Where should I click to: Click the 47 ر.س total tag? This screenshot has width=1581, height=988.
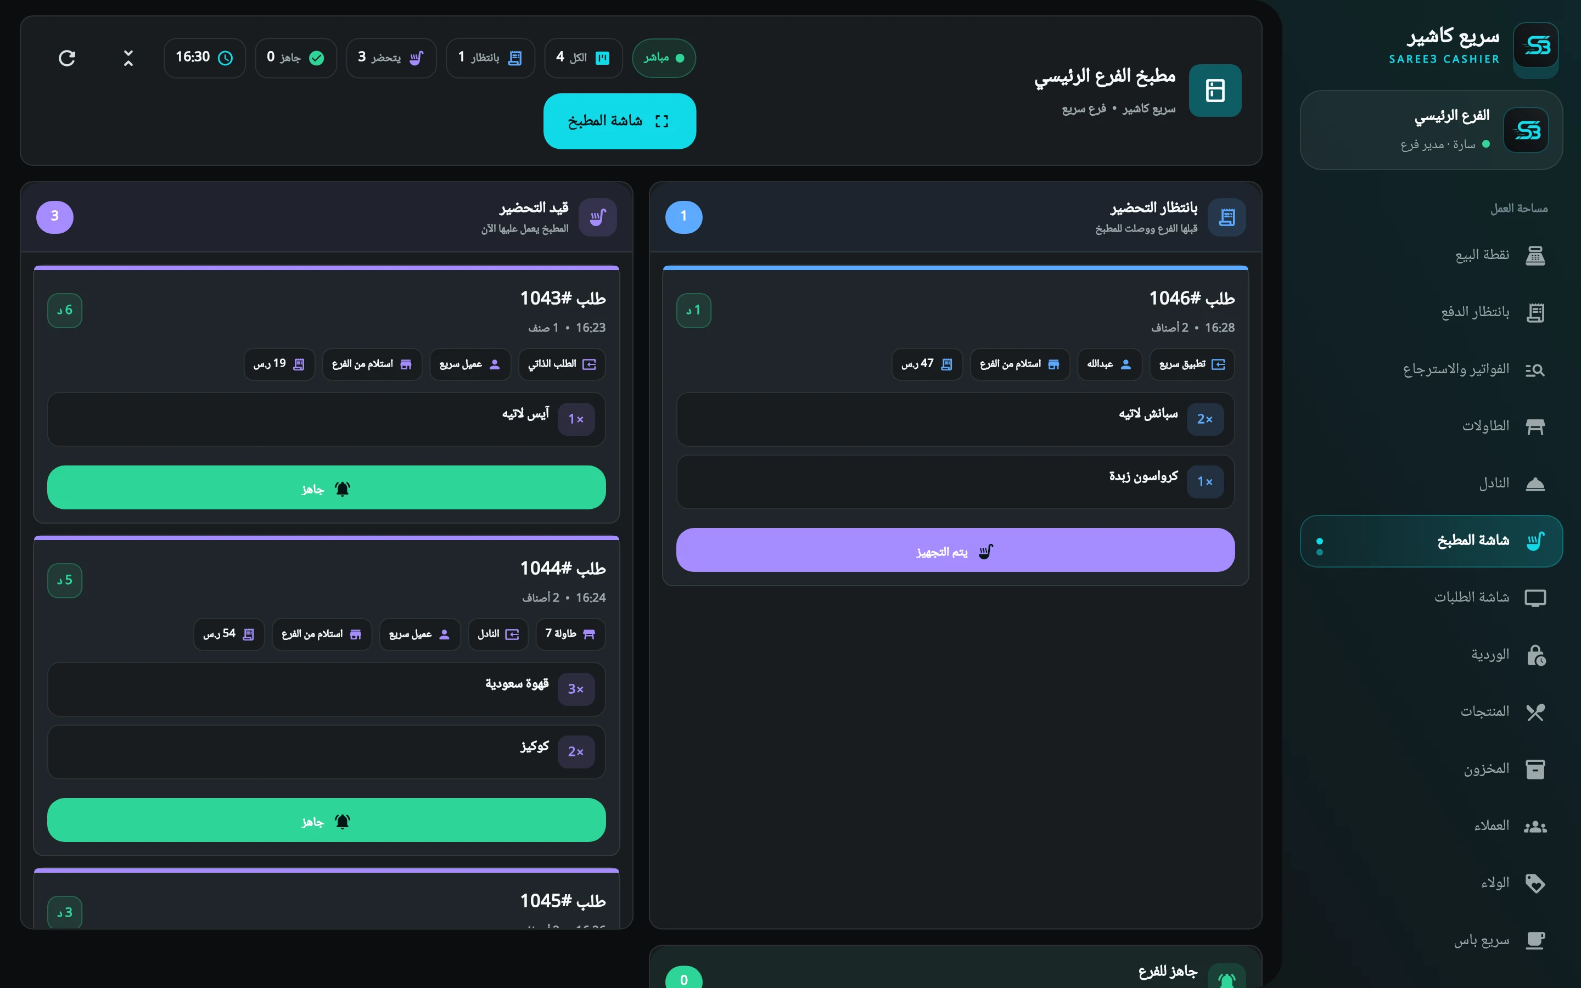coord(927,364)
